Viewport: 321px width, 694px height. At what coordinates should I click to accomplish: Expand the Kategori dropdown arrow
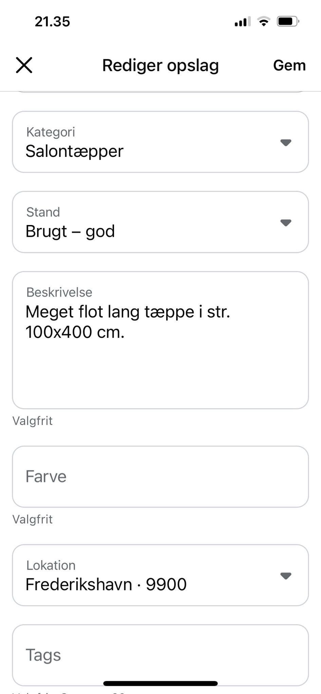tap(286, 143)
